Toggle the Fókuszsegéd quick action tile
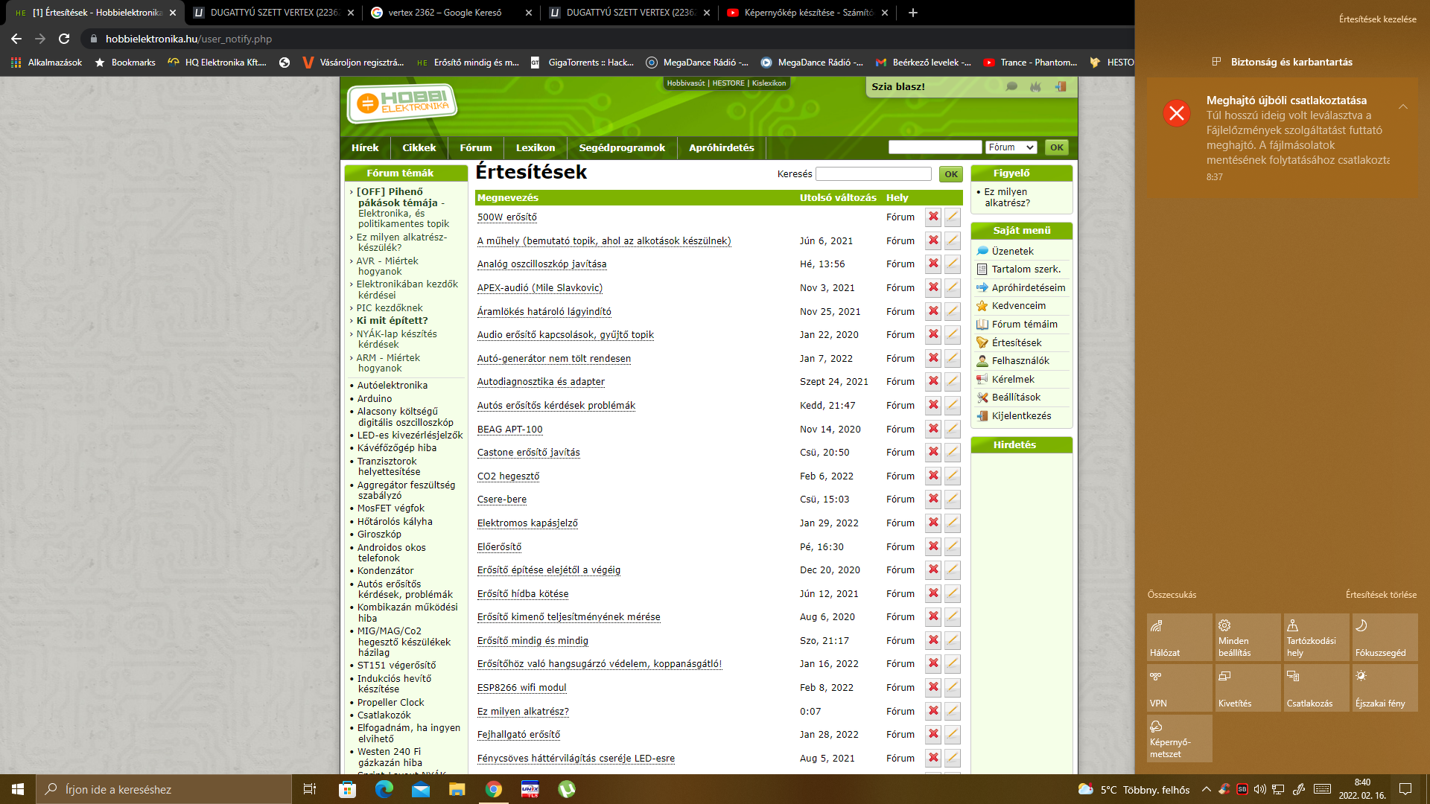 (x=1385, y=637)
